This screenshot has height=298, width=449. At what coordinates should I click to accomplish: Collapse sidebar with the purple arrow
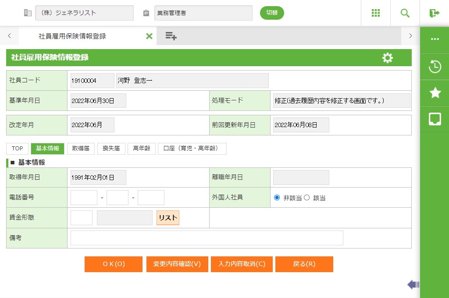coord(413,285)
